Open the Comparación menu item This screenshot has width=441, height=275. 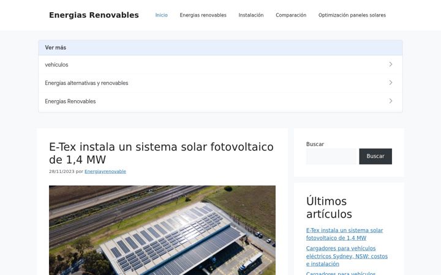tap(291, 15)
